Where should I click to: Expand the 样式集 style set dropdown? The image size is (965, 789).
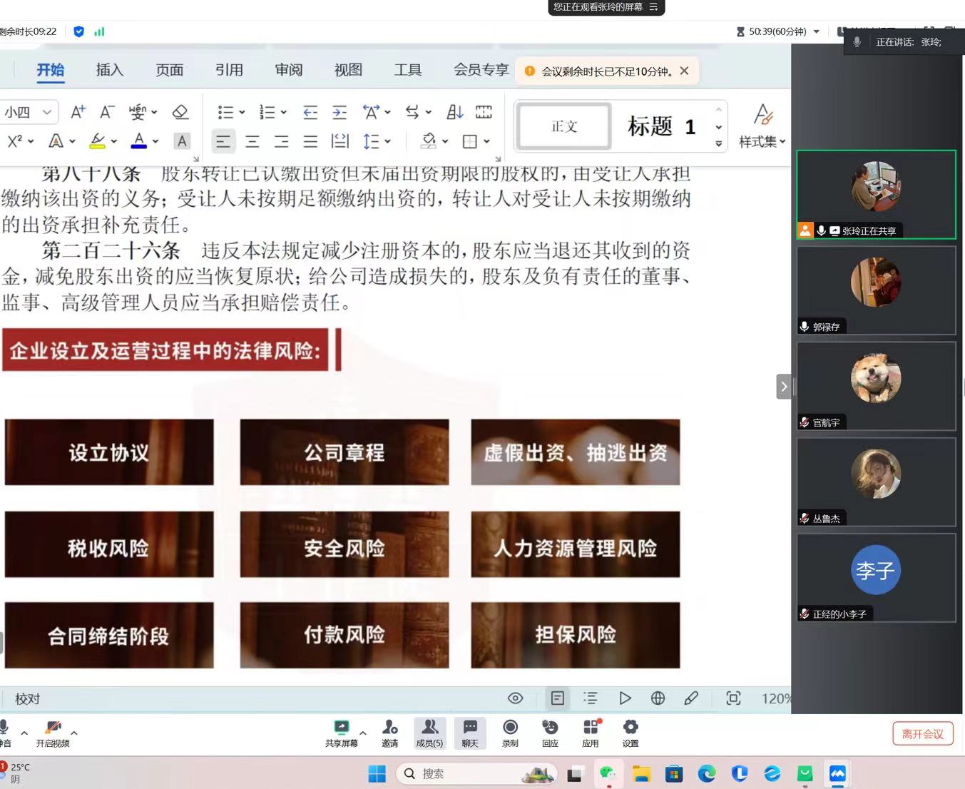(x=762, y=141)
